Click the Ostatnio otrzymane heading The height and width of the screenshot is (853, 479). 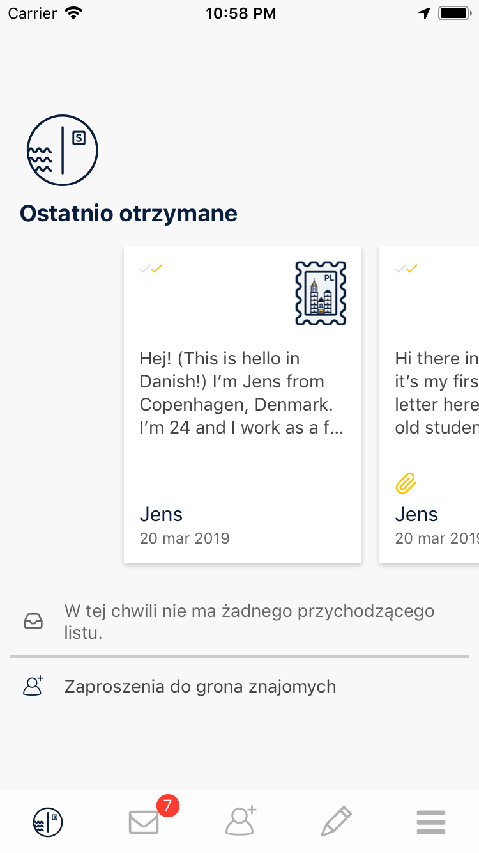128,213
